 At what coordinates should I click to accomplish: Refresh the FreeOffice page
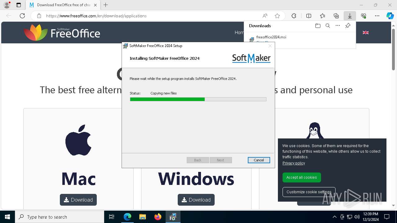click(x=22, y=16)
